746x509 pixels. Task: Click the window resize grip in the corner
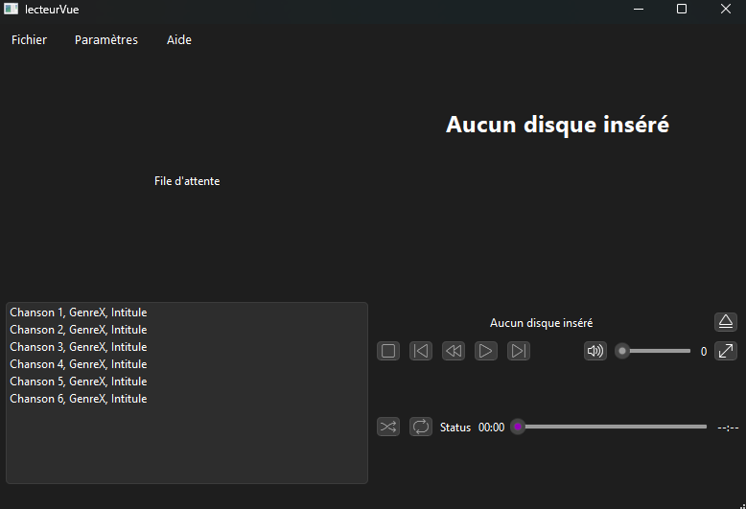click(x=743, y=506)
